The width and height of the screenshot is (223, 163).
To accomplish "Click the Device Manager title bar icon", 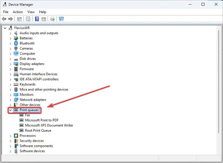I will (x=5, y=4).
